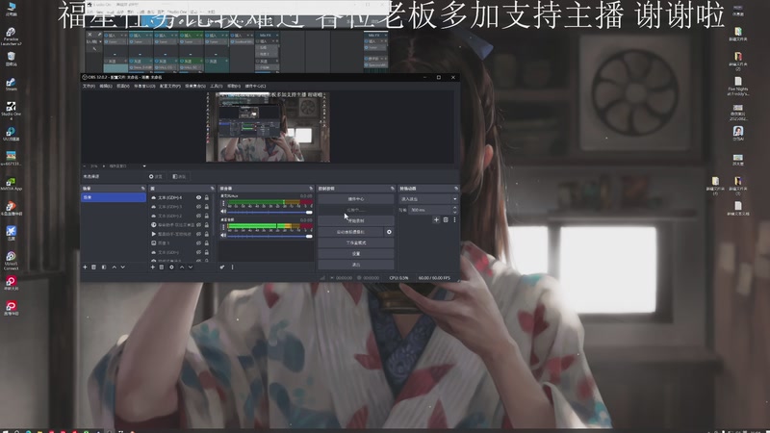Click the OBS preview canvas thumbnail
The height and width of the screenshot is (433, 770).
[268, 127]
